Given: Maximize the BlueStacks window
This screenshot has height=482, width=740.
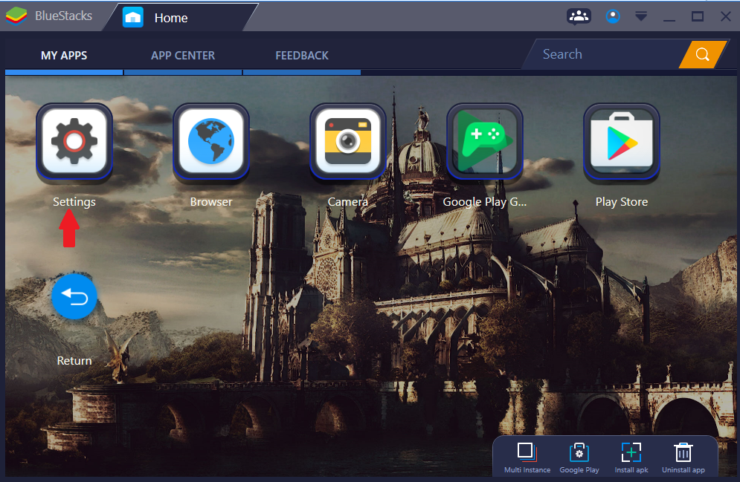Looking at the screenshot, I should click(698, 17).
